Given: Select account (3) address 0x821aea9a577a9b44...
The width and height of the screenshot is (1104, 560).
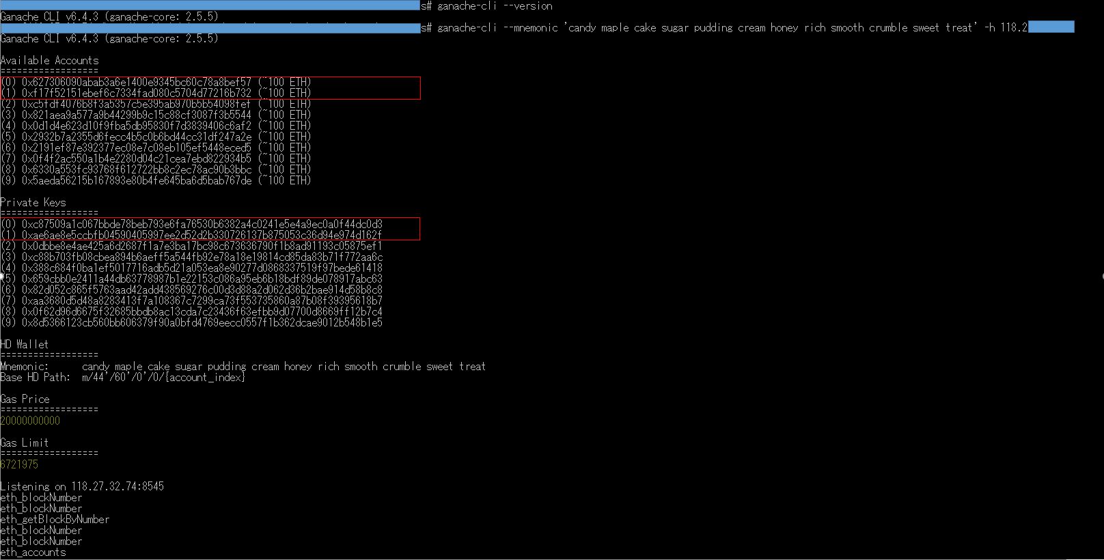Looking at the screenshot, I should pos(137,115).
